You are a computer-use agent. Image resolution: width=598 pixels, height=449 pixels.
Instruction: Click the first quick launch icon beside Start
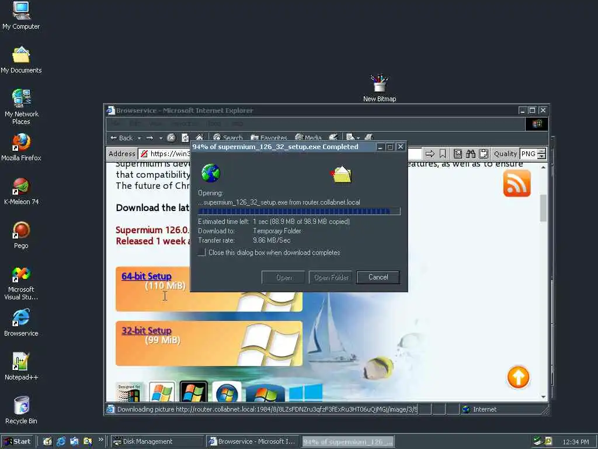(47, 442)
